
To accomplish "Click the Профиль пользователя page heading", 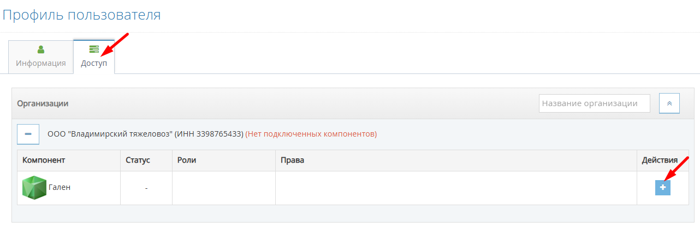I will click(82, 15).
